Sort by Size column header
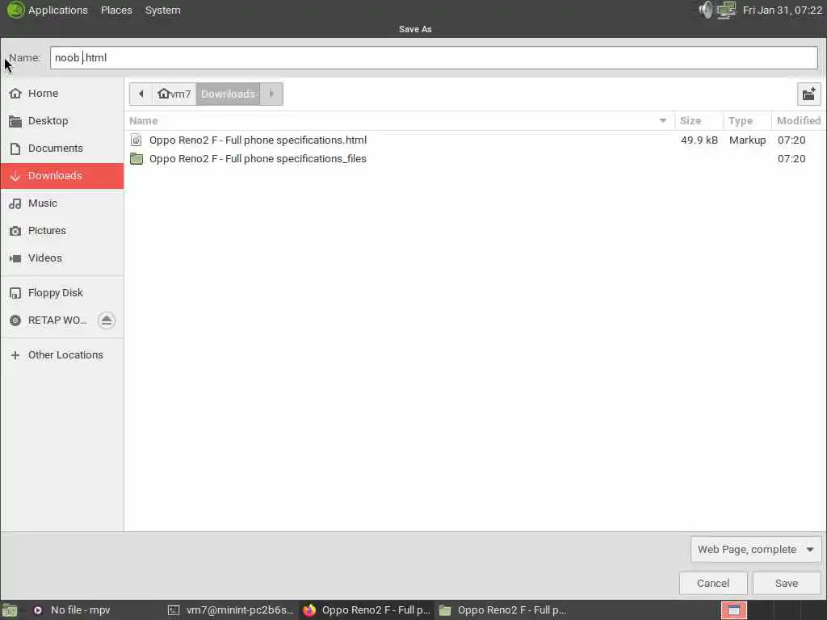The height and width of the screenshot is (620, 827). pyautogui.click(x=699, y=121)
